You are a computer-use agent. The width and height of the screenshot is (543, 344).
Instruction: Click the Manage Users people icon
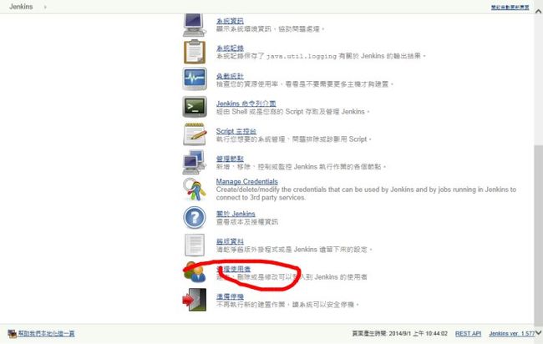coord(195,272)
